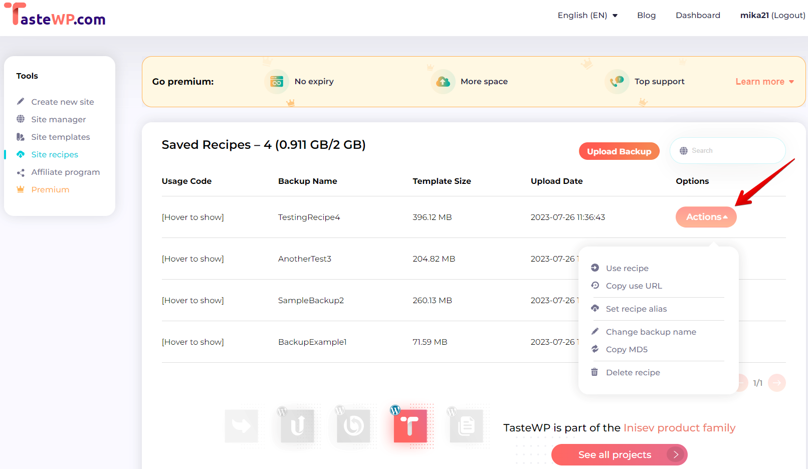
Task: Click the More space cloud icon
Action: pyautogui.click(x=443, y=81)
